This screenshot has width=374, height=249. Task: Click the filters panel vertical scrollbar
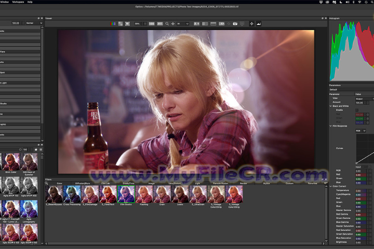tap(326, 213)
